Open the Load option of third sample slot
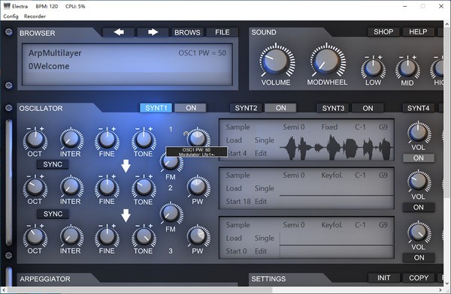This screenshot has width=451, height=294. 234,238
